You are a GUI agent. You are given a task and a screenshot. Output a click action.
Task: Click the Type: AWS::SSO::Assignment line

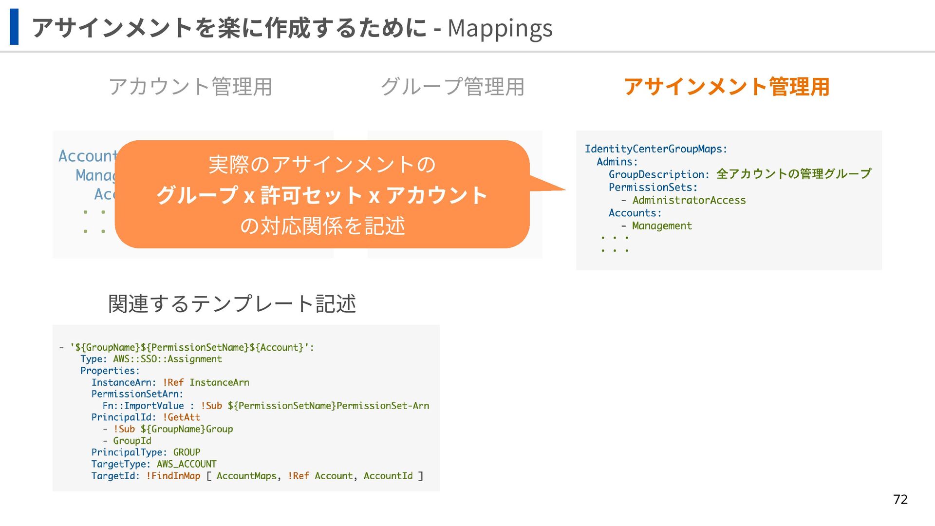point(151,359)
